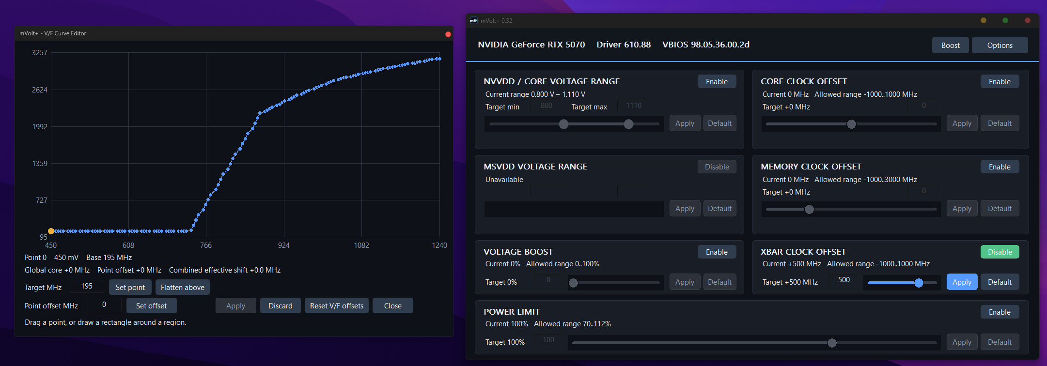Image resolution: width=1047 pixels, height=366 pixels.
Task: Focus the Power Limit target field
Action: tap(548, 340)
